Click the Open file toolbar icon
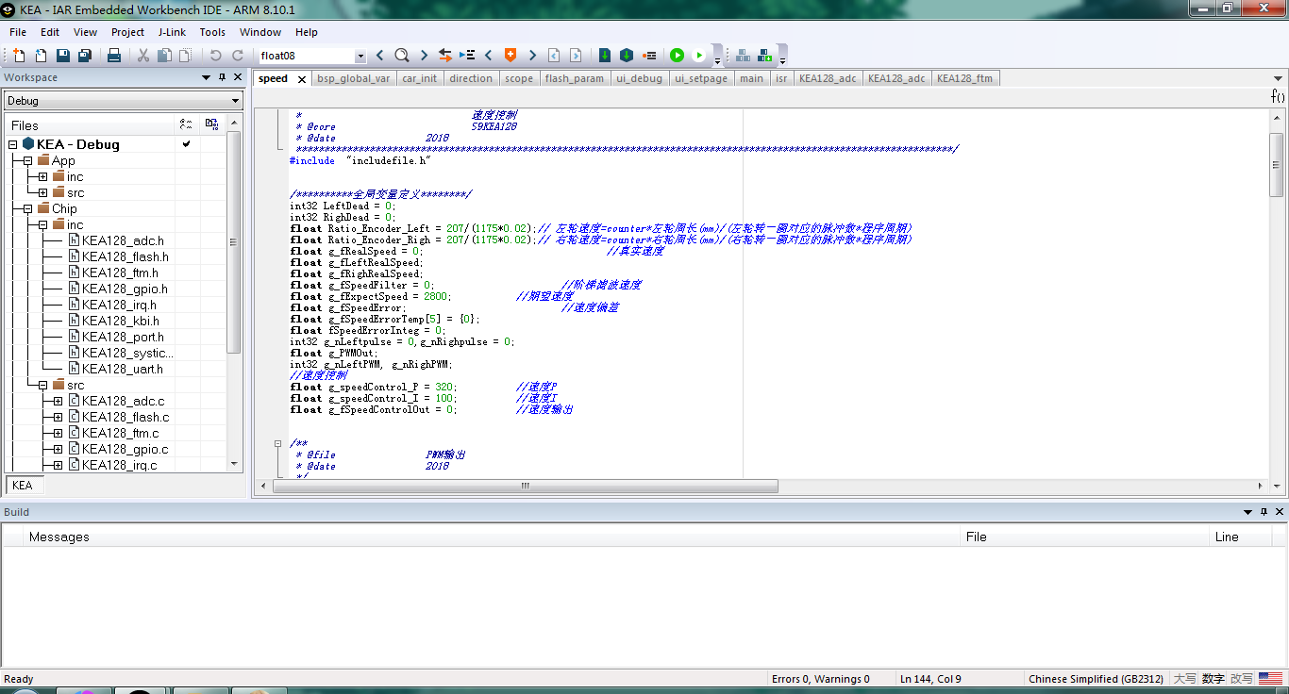The width and height of the screenshot is (1289, 694). [x=41, y=56]
